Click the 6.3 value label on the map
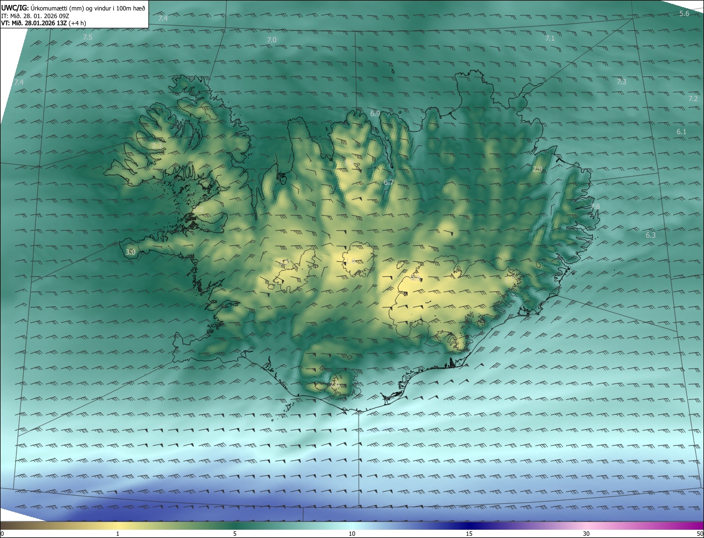The height and width of the screenshot is (538, 704). [x=651, y=235]
